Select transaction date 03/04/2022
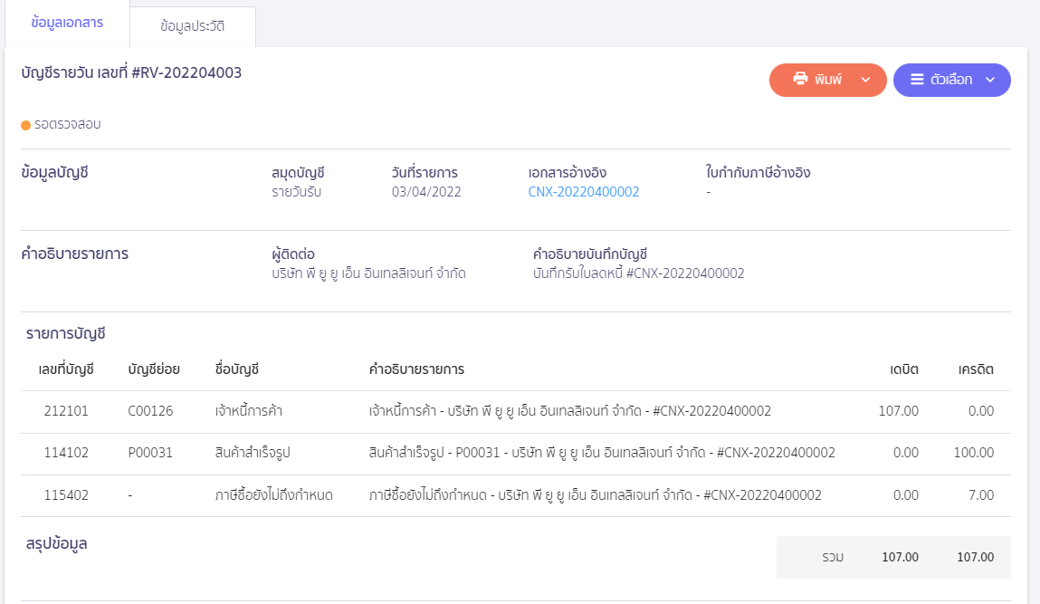The height and width of the screenshot is (604, 1040). click(x=425, y=192)
